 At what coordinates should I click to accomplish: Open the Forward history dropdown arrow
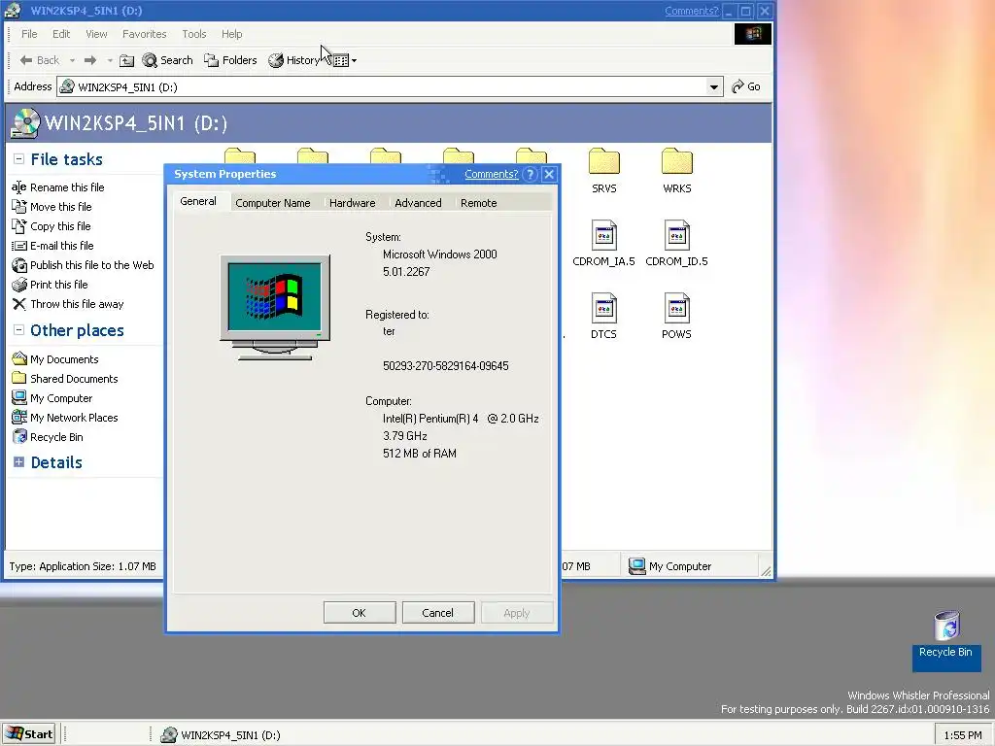pyautogui.click(x=110, y=61)
